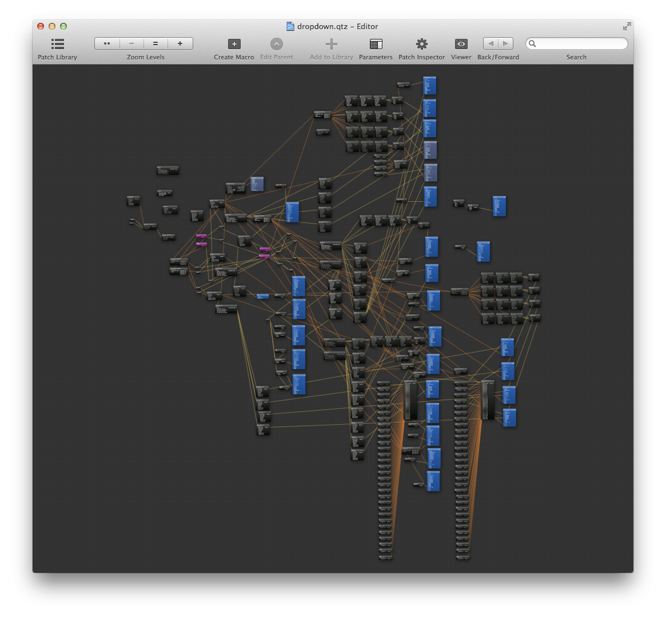Reset zoom with the equals button
Screen dimensions: 666x618
coord(155,43)
